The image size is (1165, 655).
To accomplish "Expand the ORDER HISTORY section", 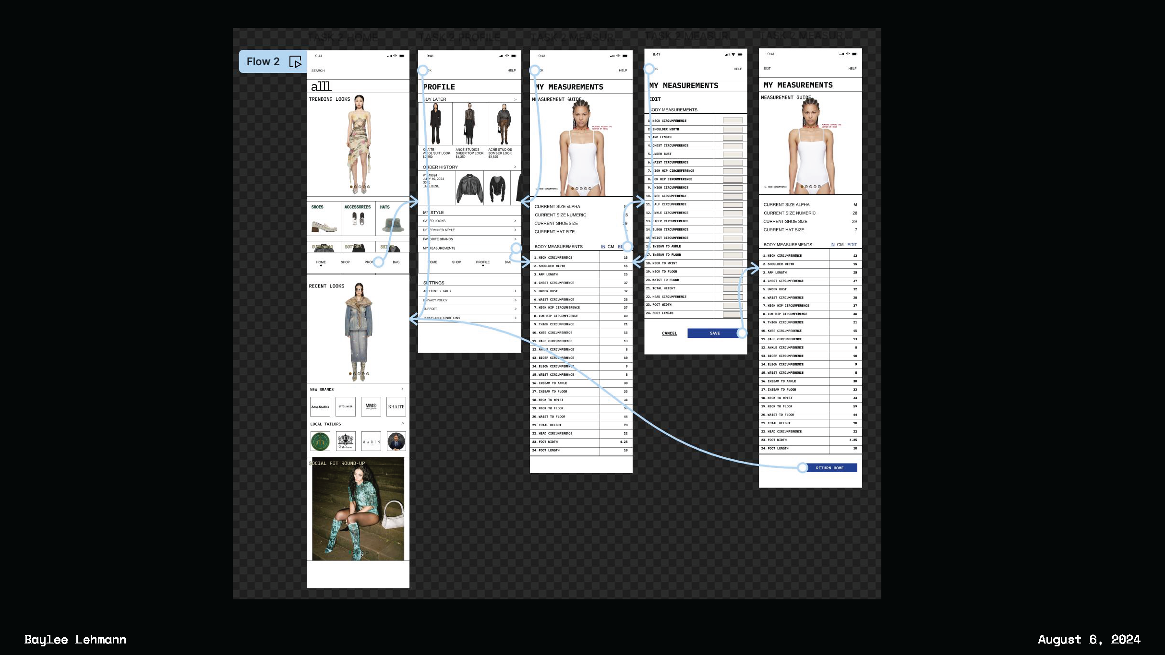I will [515, 167].
